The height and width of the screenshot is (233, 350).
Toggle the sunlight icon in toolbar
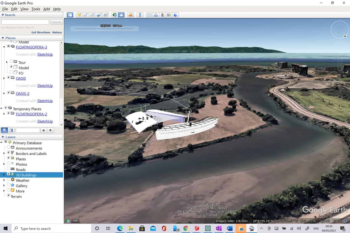(121, 15)
